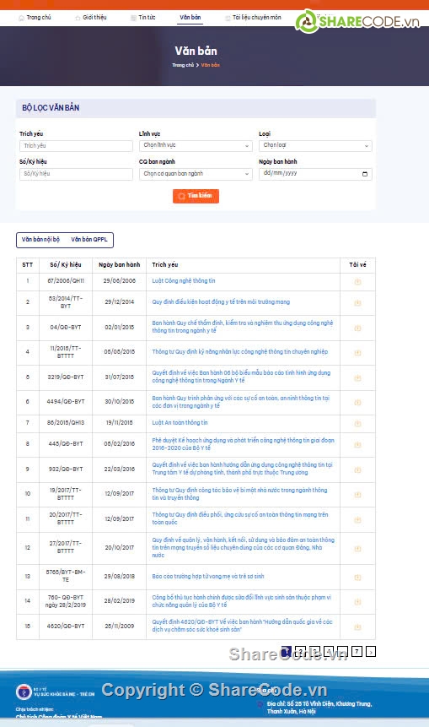Download file for row 53/2014/TT-BYT
The width and height of the screenshot is (429, 727).
pyautogui.click(x=357, y=303)
